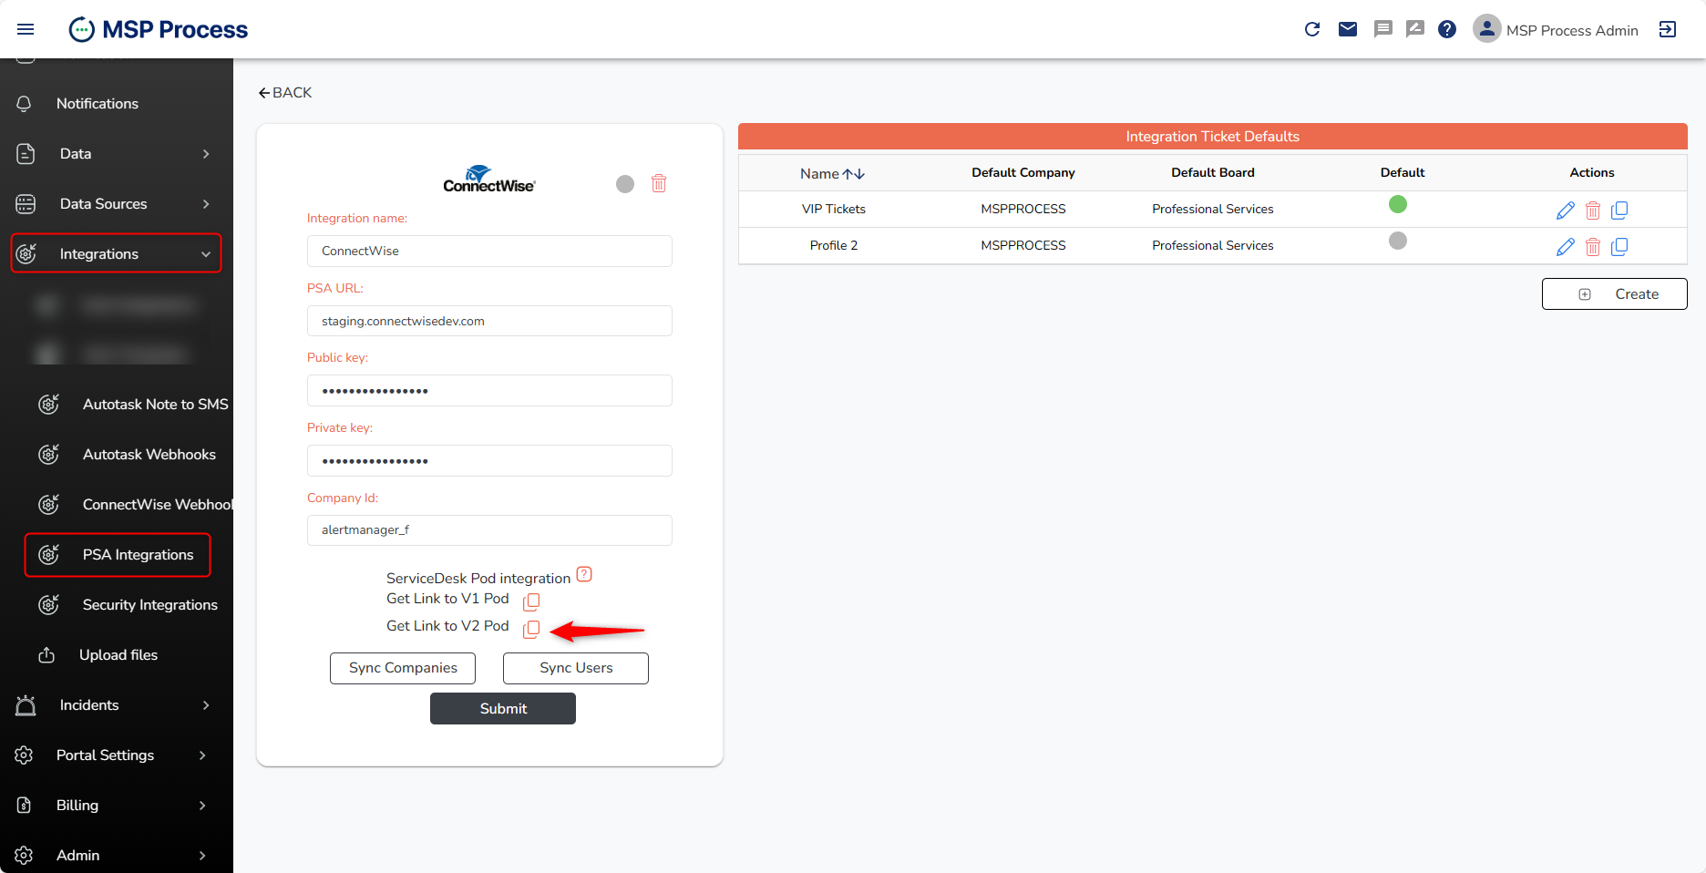The width and height of the screenshot is (1706, 873).
Task: Click the hamburger menu icon
Action: pyautogui.click(x=26, y=29)
